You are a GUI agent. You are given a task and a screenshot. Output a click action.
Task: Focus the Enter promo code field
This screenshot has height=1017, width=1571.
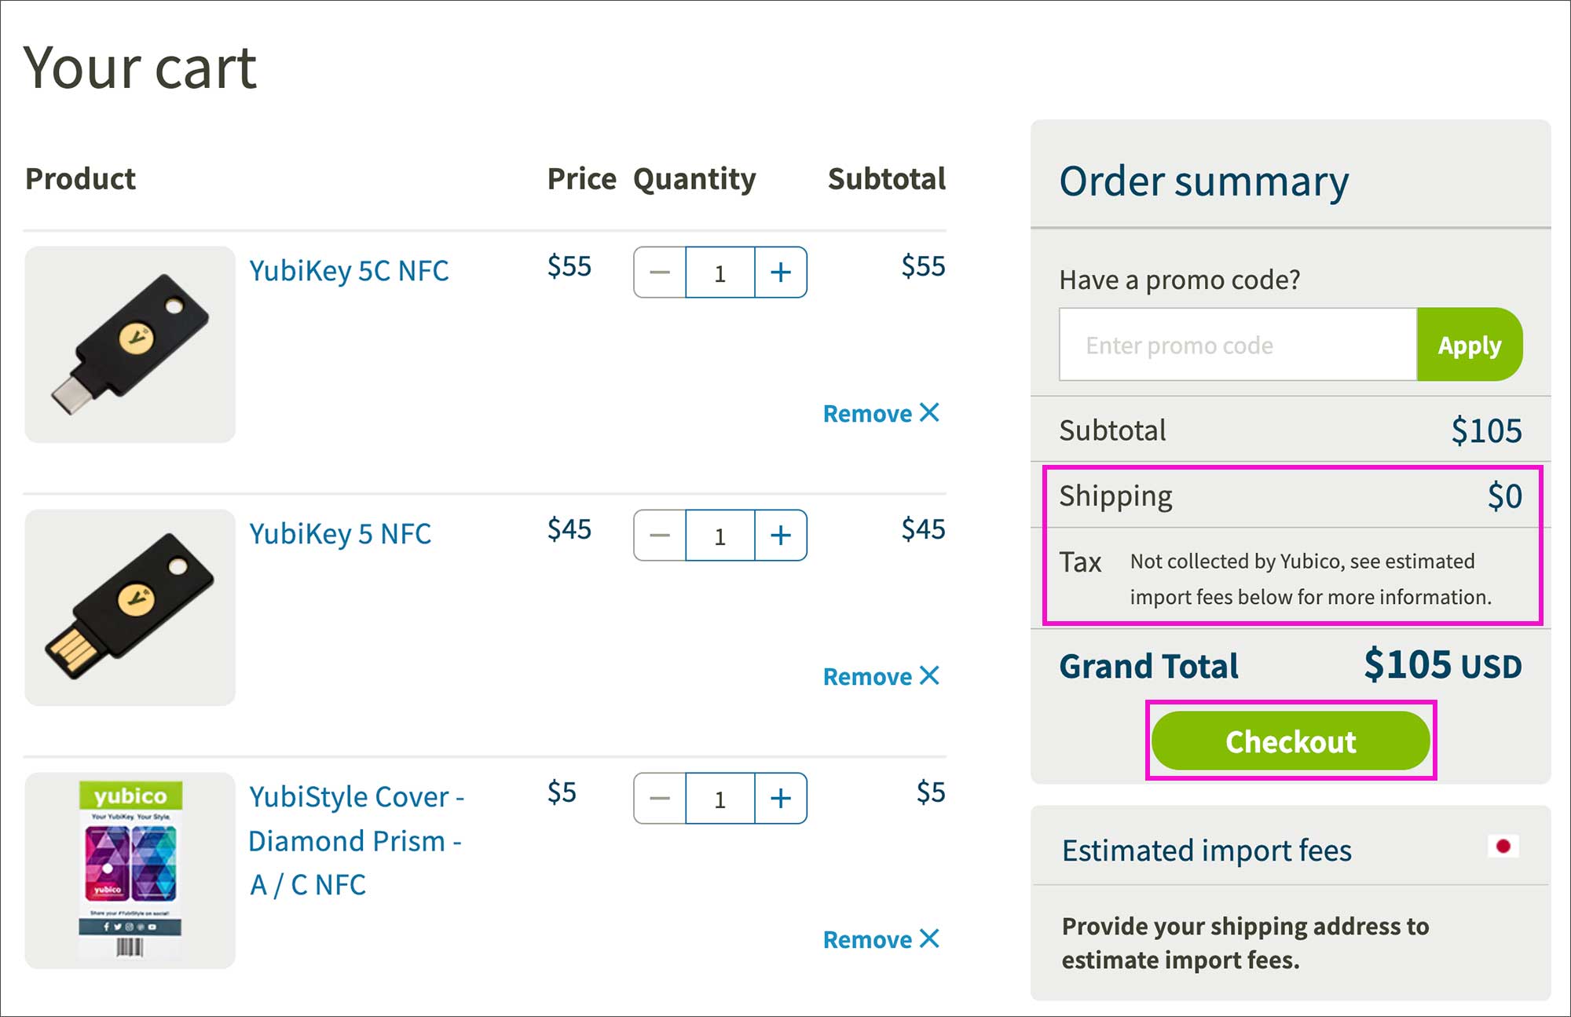pos(1237,345)
